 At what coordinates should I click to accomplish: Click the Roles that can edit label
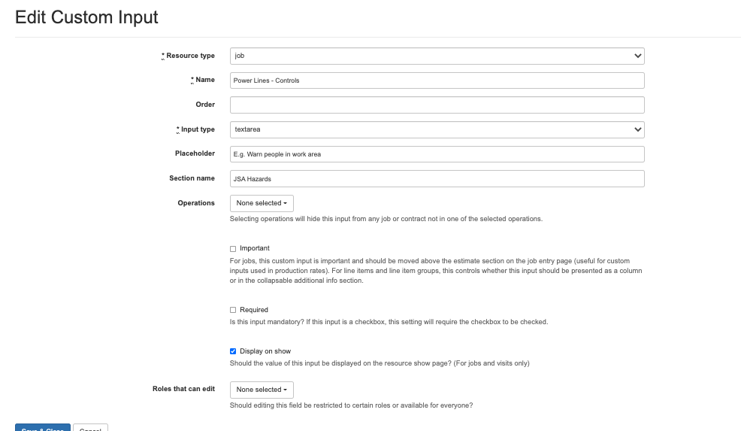183,389
